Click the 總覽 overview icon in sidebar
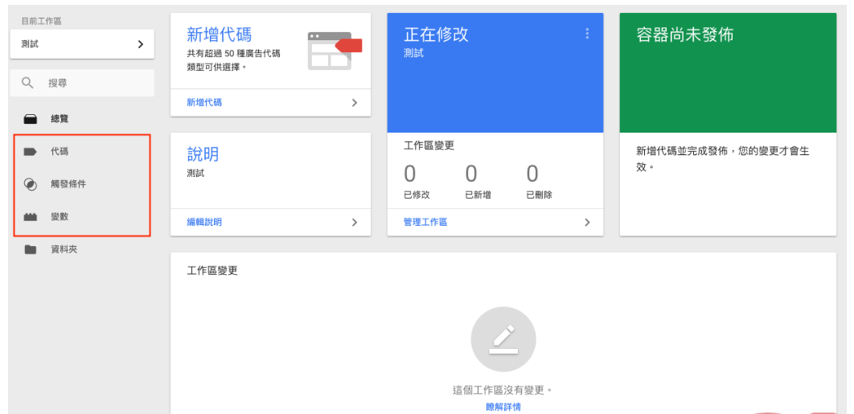This screenshot has width=854, height=414. pyautogui.click(x=30, y=119)
